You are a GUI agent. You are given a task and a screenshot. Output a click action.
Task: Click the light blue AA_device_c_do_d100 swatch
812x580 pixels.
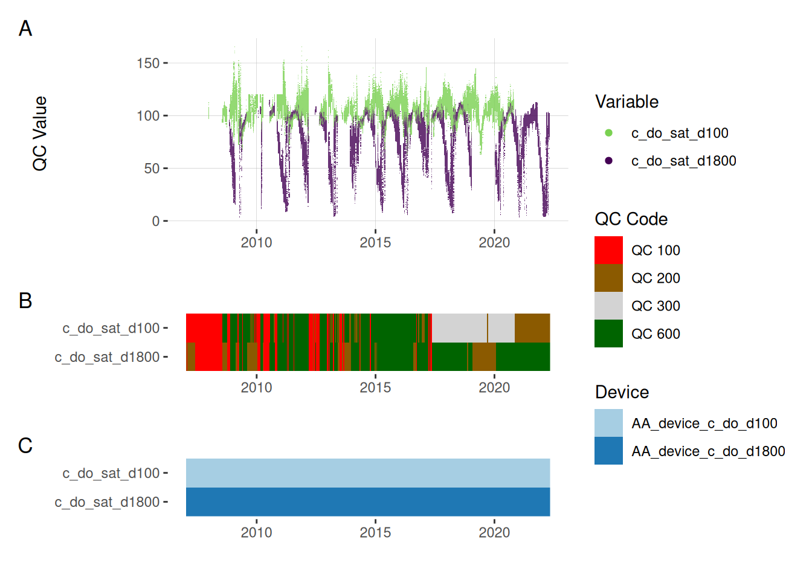click(608, 423)
